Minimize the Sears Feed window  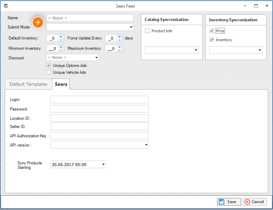(245, 6)
